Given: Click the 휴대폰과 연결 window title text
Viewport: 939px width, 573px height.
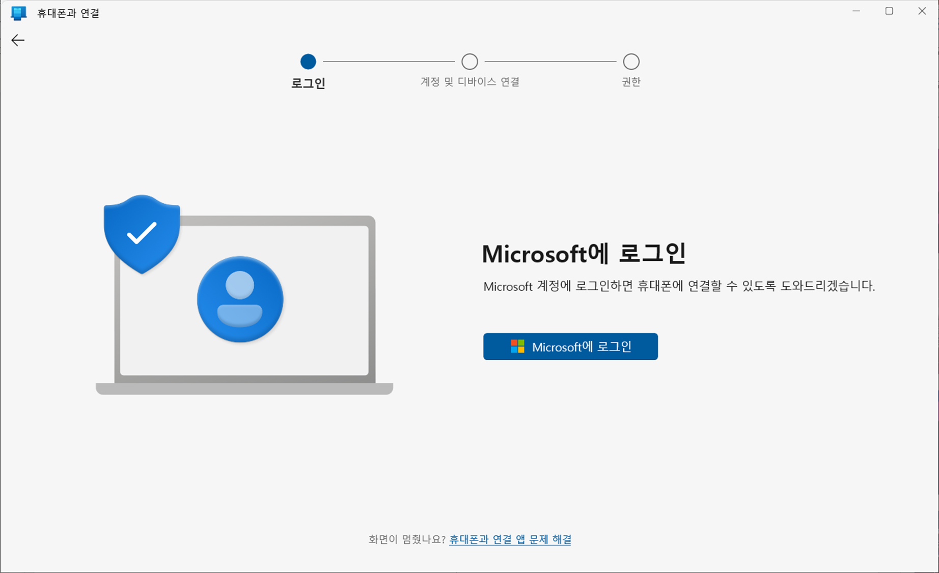Looking at the screenshot, I should [68, 13].
